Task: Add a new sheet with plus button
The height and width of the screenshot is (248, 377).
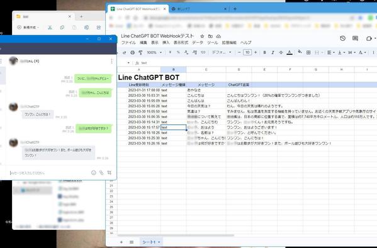Action: click(x=121, y=242)
